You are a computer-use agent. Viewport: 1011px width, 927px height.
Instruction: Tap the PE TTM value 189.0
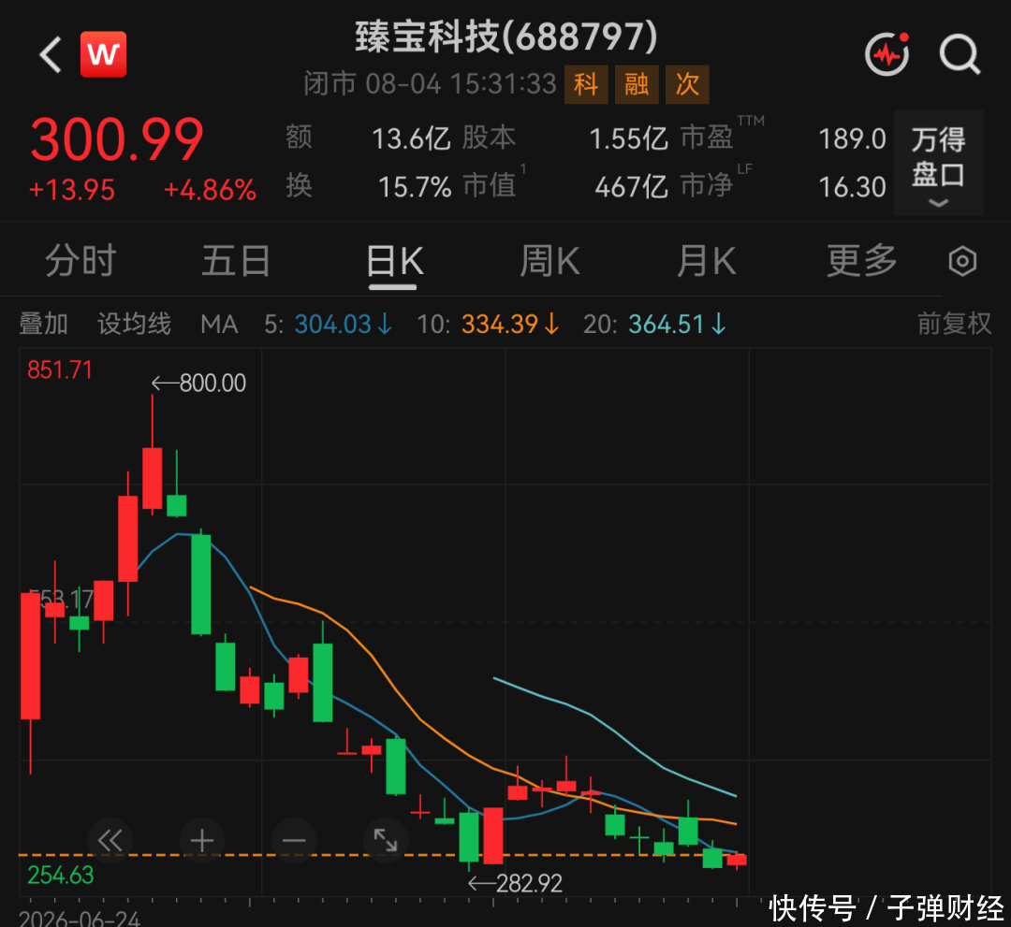pos(853,139)
